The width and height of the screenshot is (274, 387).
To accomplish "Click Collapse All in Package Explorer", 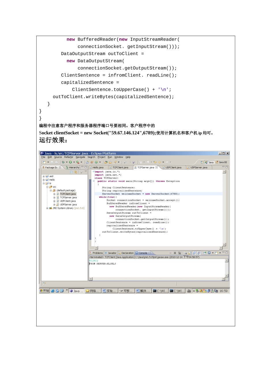I will (x=72, y=172).
